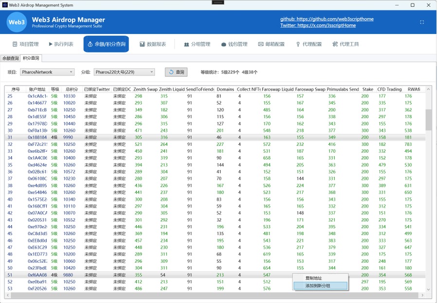Sort by 已绑定DC column header

[122, 89]
